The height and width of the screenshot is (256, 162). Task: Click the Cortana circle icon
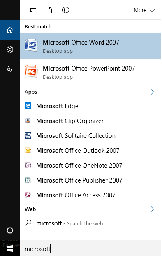pyautogui.click(x=10, y=230)
